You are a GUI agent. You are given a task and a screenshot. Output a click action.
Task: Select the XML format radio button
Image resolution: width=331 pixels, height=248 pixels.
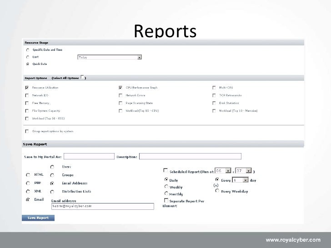tap(28, 192)
